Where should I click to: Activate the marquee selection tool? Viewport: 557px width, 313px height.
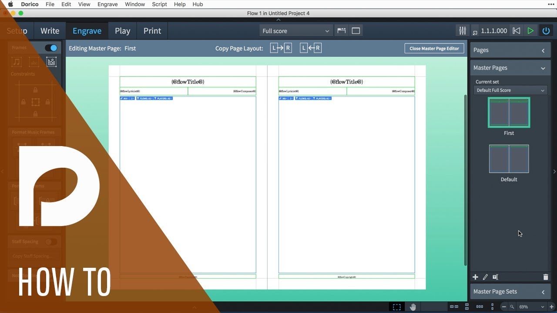(397, 307)
